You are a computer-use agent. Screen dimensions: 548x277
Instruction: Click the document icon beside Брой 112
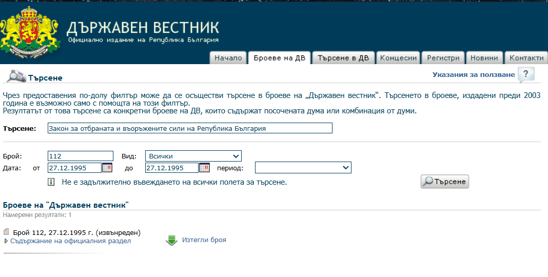pos(6,232)
